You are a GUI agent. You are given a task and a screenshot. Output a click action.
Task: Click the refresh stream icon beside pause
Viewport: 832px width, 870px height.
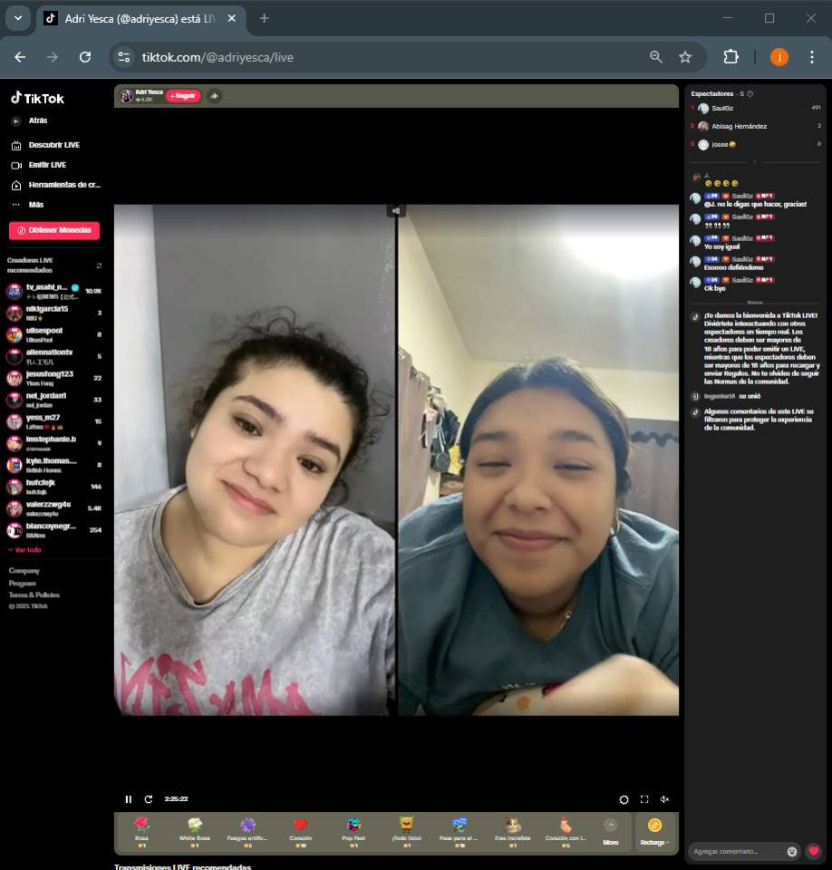149,799
